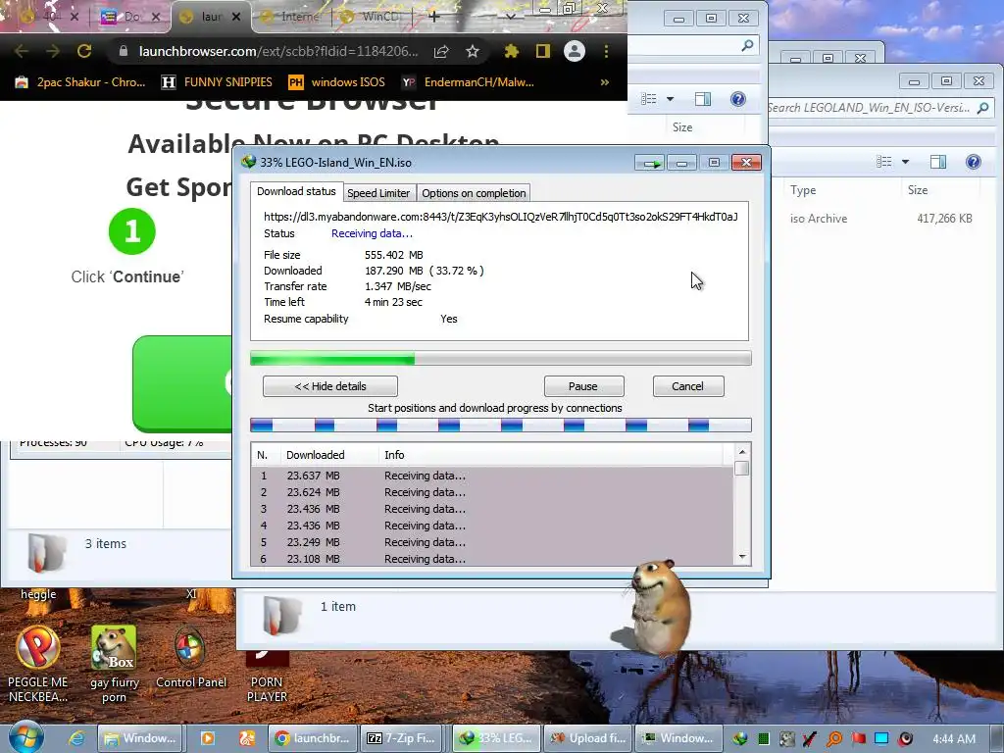Click the Downloaded column header
Viewport: 1004px width, 753px height.
point(329,455)
